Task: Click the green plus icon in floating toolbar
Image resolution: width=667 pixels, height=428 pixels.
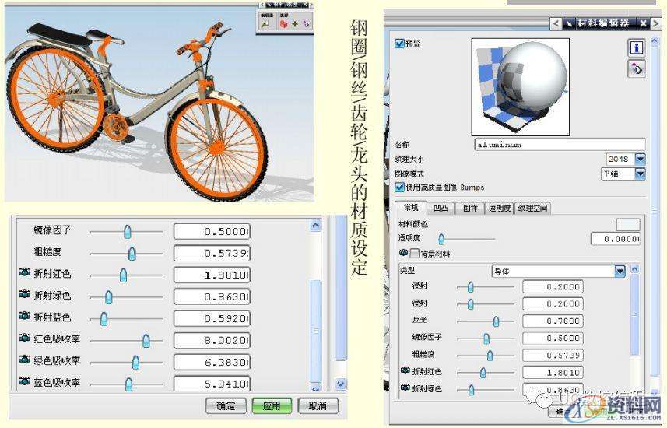Action: point(295,24)
